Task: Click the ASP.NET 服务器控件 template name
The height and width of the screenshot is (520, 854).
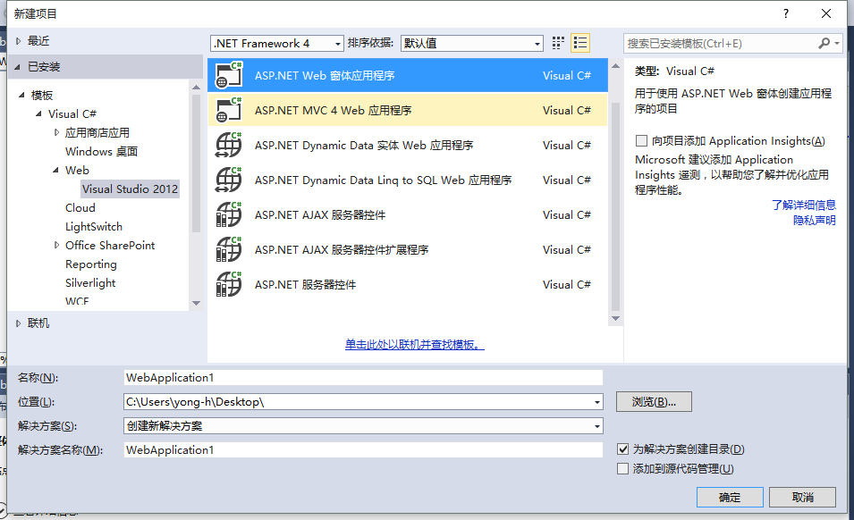Action: 306,284
